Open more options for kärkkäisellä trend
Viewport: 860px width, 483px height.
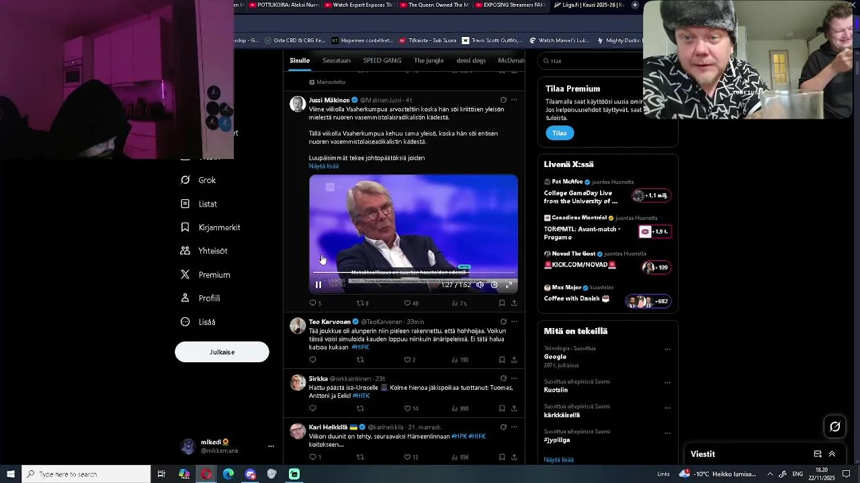point(667,407)
